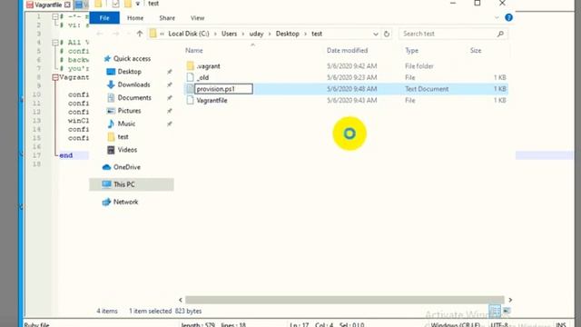Select the Vagrantfile file icon
The image size is (581, 327).
click(x=190, y=100)
